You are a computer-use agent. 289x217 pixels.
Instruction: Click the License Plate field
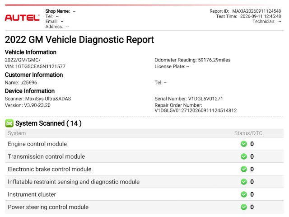click(x=172, y=66)
